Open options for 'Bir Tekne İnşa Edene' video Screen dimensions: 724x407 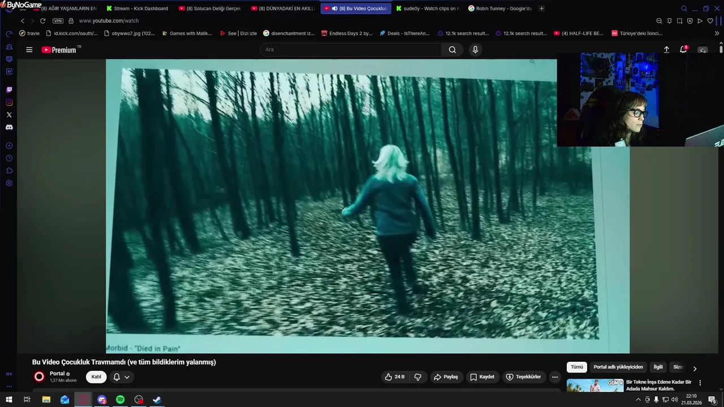700,383
